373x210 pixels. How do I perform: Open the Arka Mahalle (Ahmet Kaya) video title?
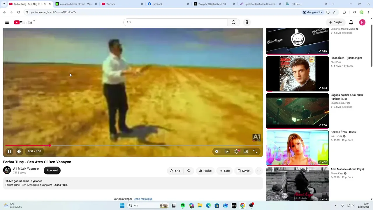pos(347,169)
